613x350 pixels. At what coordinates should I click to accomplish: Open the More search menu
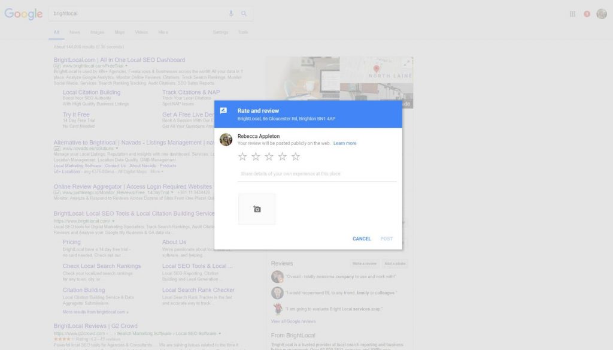click(163, 32)
